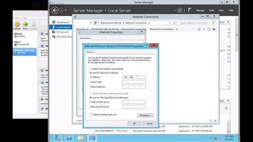Open the View menu in Server Manager

[221, 10]
